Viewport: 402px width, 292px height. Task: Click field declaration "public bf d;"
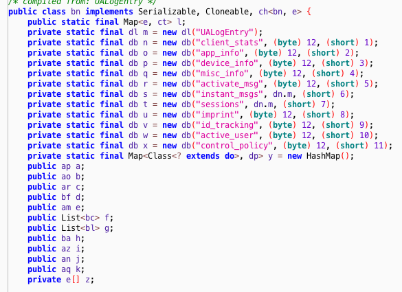coord(56,197)
